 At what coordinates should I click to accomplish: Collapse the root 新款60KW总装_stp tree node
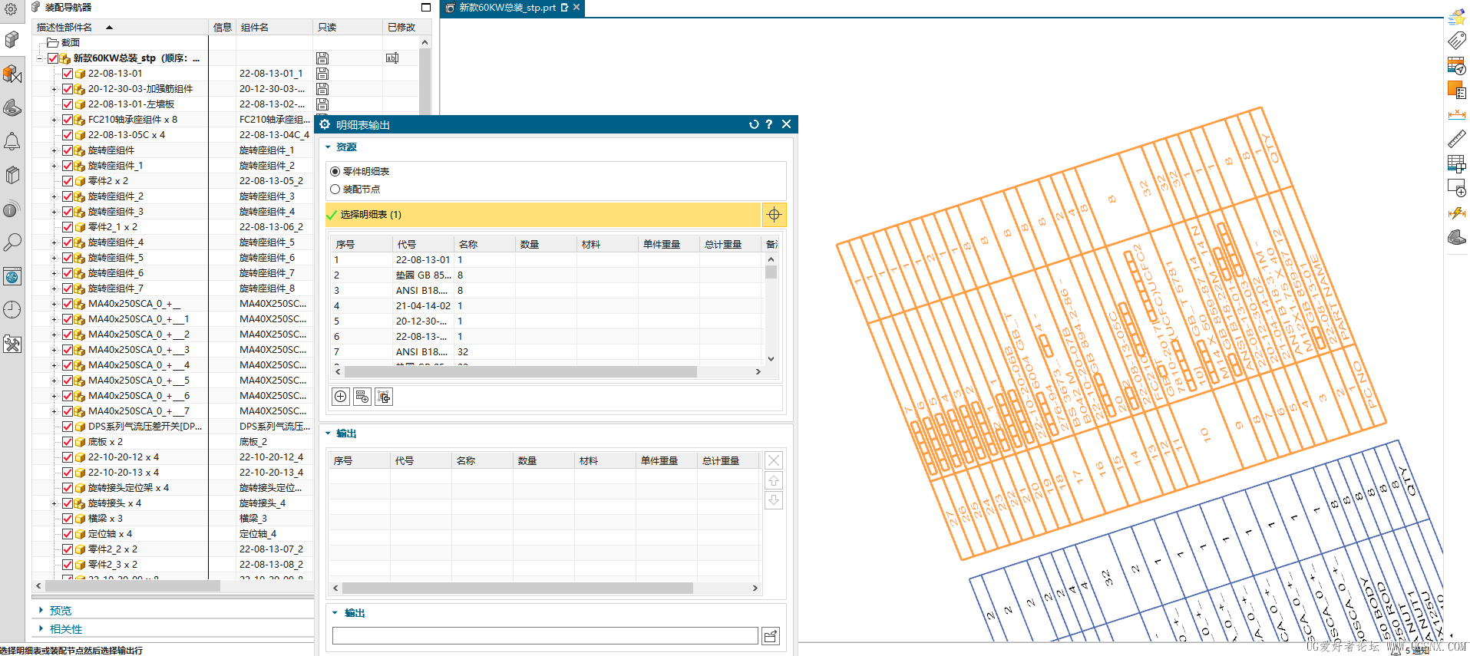(x=39, y=58)
